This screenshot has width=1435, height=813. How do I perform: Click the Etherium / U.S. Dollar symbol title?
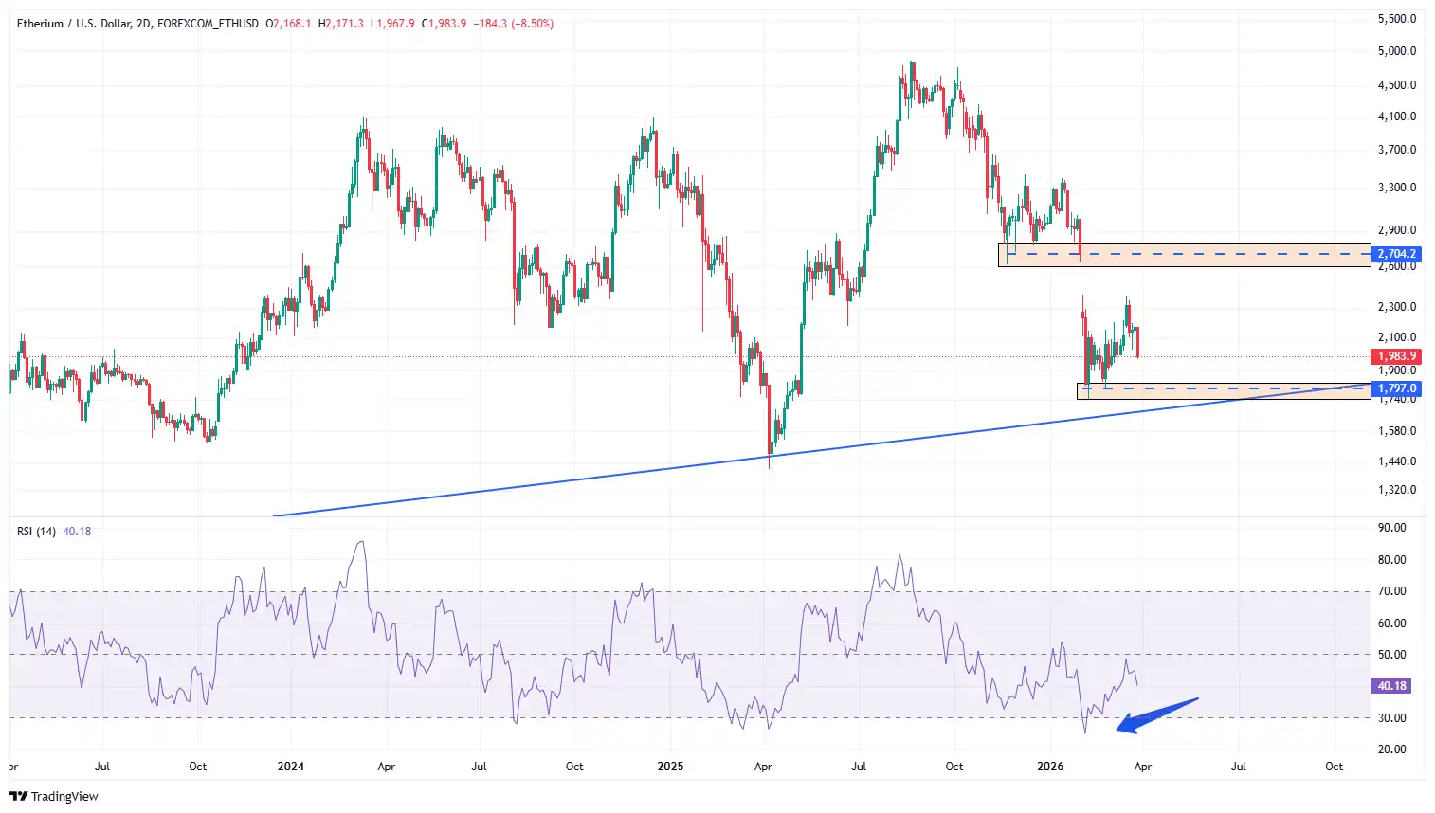74,24
